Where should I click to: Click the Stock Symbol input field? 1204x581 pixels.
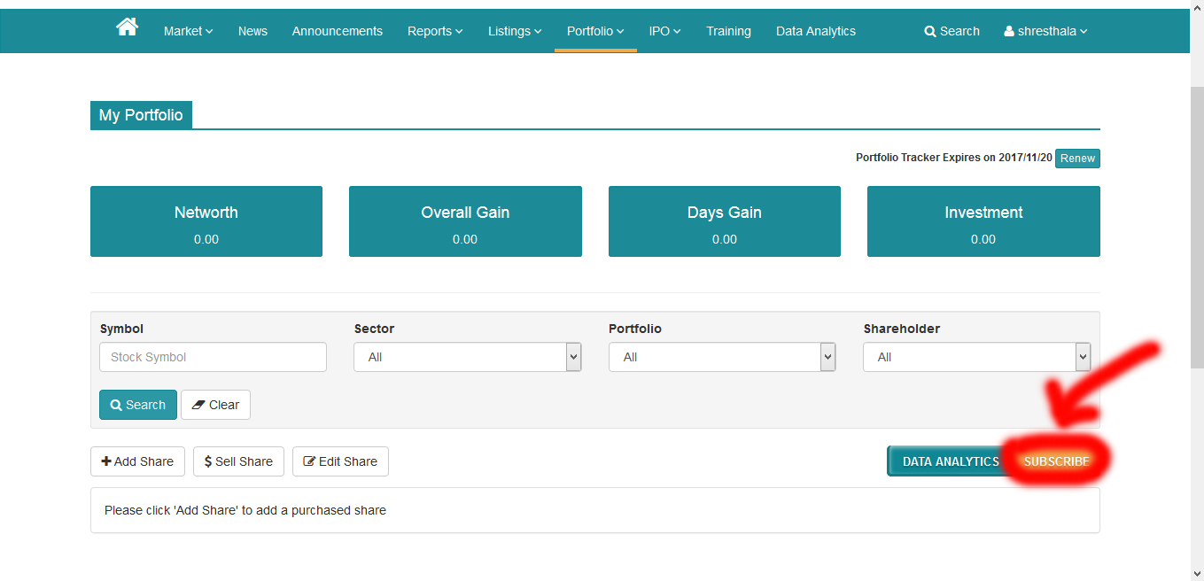click(213, 357)
